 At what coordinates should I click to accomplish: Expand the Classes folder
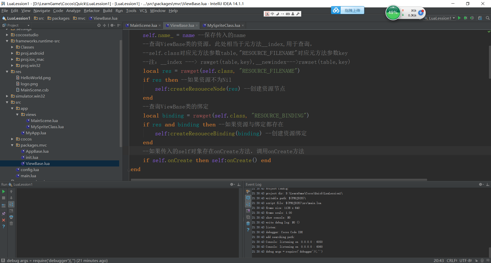point(12,47)
